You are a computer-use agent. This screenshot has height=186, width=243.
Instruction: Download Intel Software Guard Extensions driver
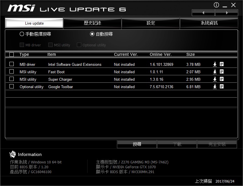215,64
